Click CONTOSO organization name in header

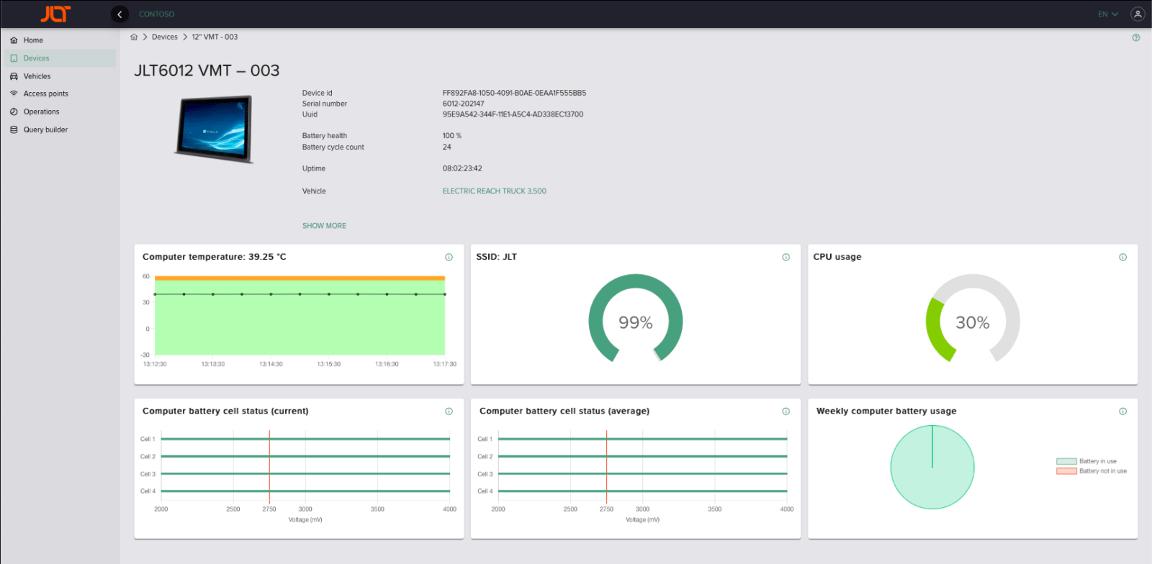[156, 14]
